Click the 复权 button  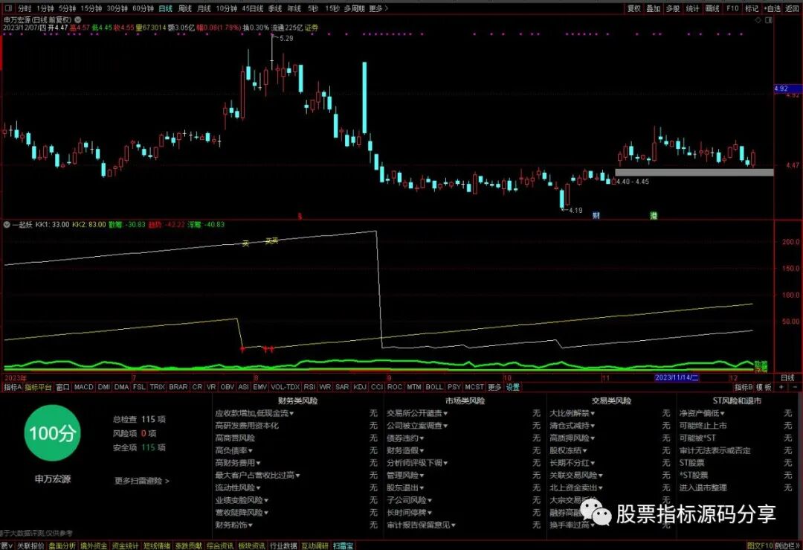point(634,8)
